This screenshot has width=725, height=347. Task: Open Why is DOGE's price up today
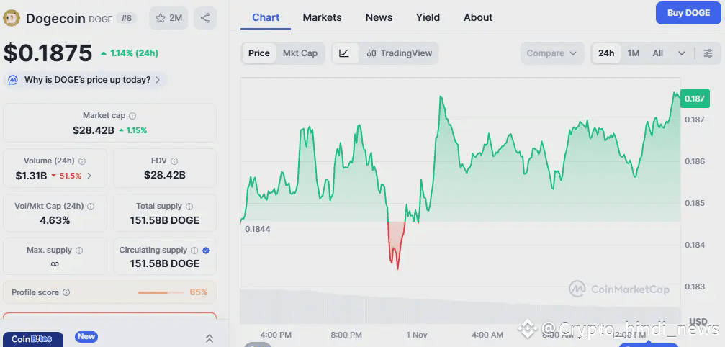pyautogui.click(x=85, y=80)
